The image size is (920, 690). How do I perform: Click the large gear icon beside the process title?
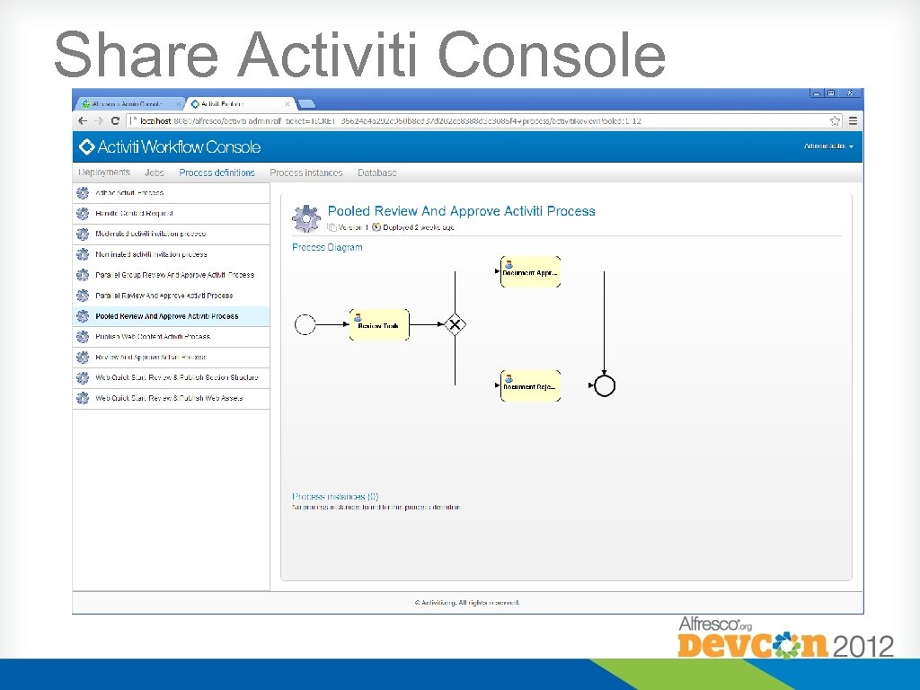[306, 219]
